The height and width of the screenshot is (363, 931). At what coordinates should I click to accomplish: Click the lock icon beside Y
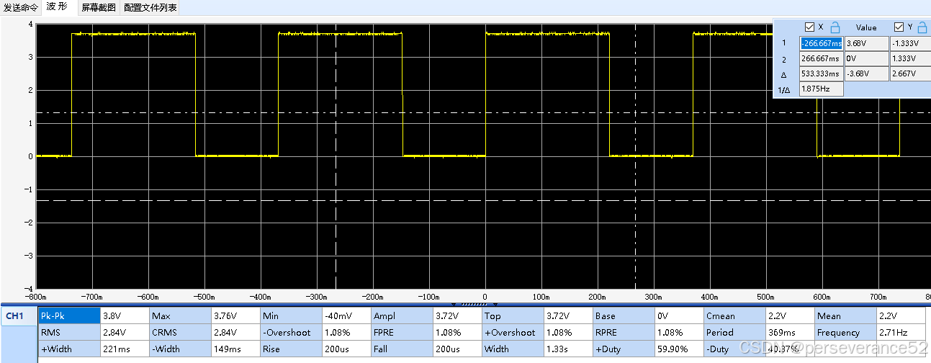coord(922,27)
